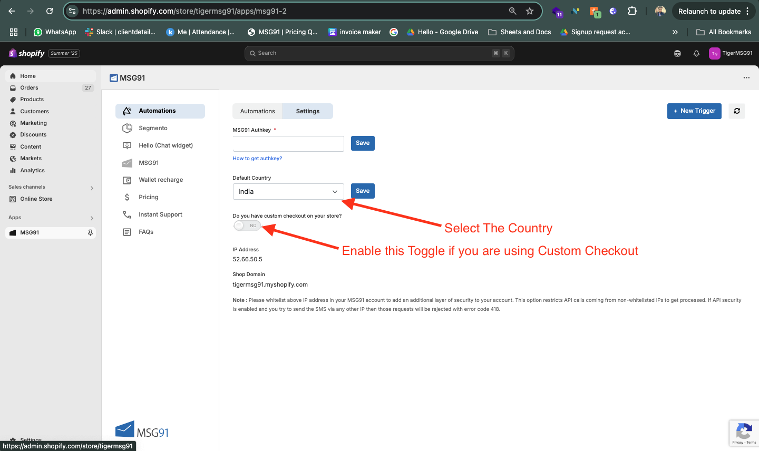
Task: Save the MSG91 Authkey
Action: coord(363,143)
